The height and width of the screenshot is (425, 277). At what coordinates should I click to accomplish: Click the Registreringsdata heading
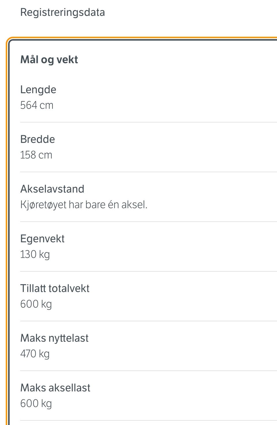pyautogui.click(x=63, y=13)
